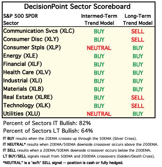Click the Health Care (XLV) row label

click(27, 72)
